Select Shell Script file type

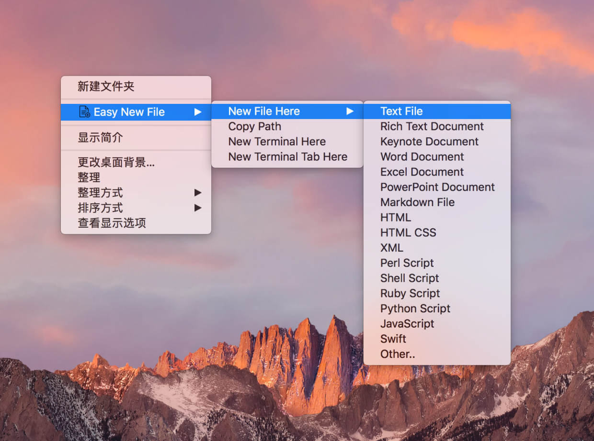437,278
